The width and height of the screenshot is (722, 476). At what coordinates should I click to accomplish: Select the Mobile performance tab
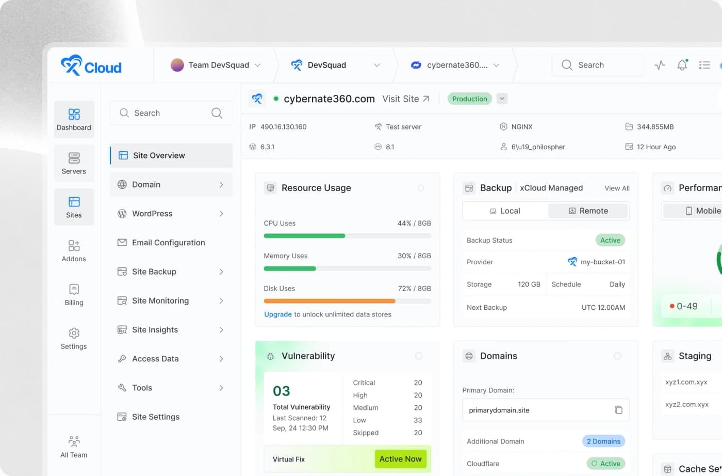[x=702, y=211]
